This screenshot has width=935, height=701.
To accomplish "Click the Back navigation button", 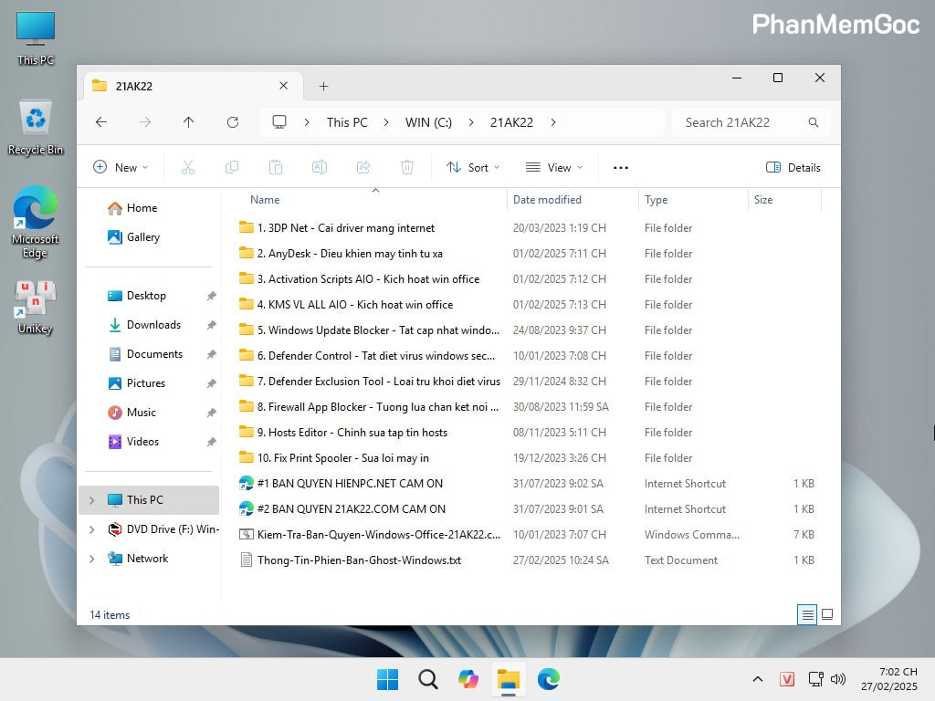I will tap(101, 121).
